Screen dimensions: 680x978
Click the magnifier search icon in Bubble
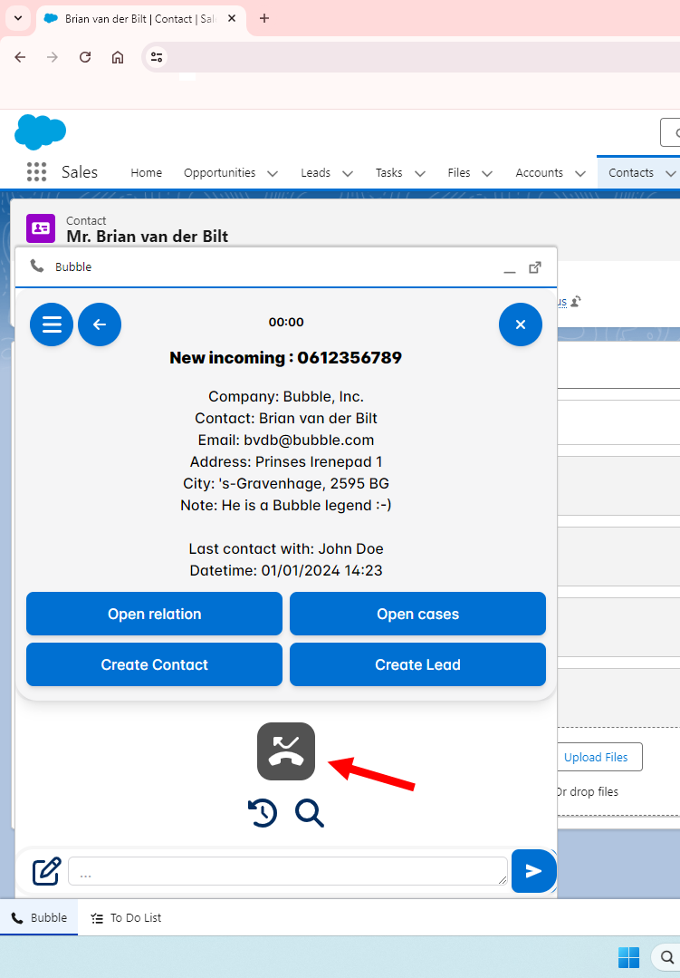coord(310,813)
